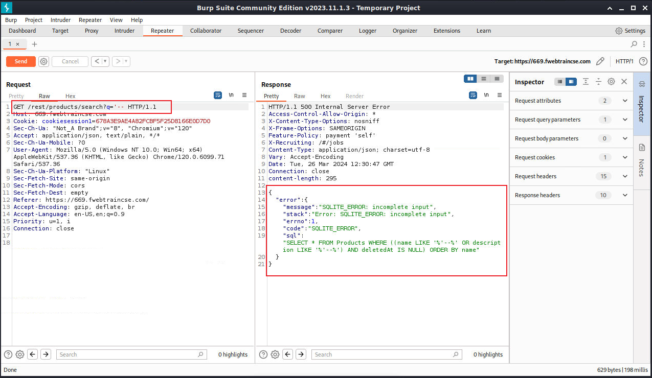Click the Send button
Viewport: 652px width, 378px height.
[21, 61]
